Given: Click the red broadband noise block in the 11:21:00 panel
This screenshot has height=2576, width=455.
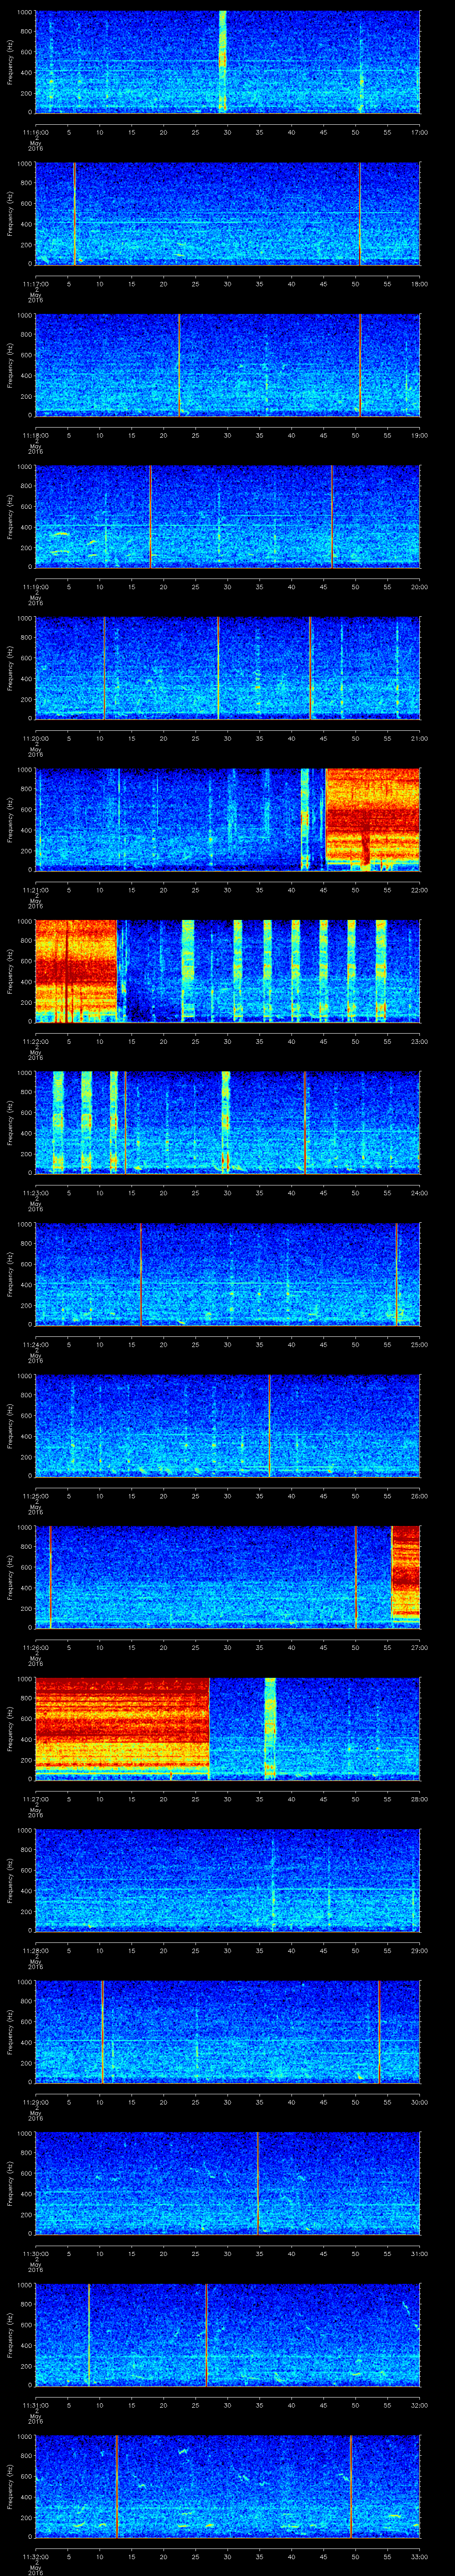Looking at the screenshot, I should tap(373, 815).
